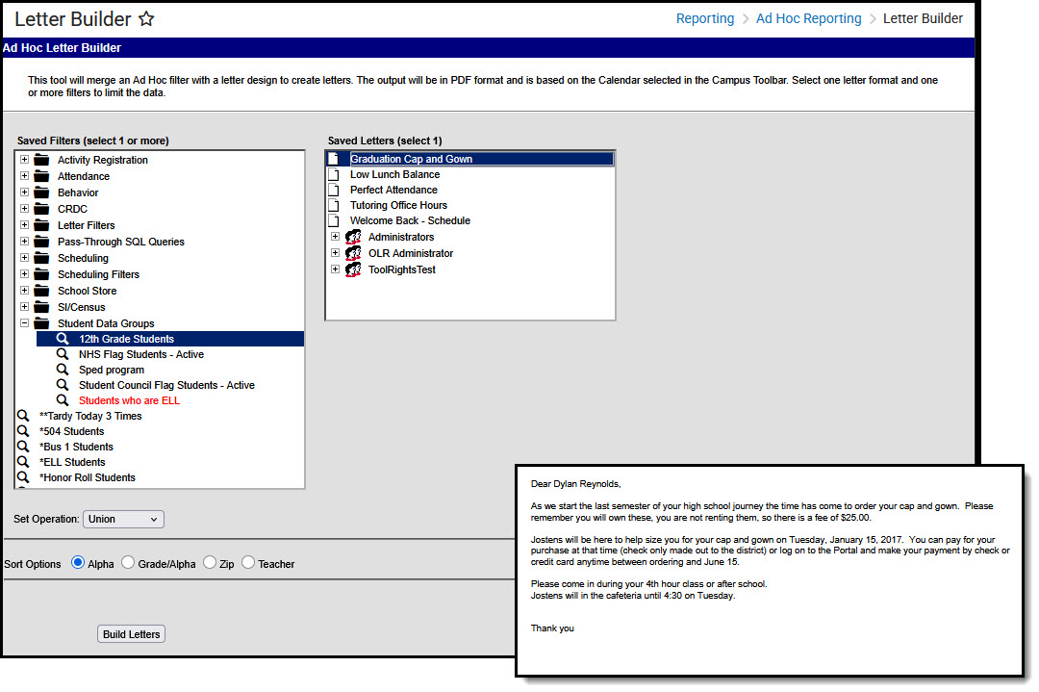Open the Set Operation Union dropdown
The image size is (1039, 692).
123,519
